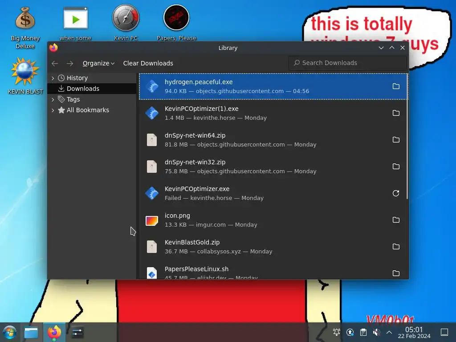Select the KevinBlastGold.zip file name

coord(192,242)
